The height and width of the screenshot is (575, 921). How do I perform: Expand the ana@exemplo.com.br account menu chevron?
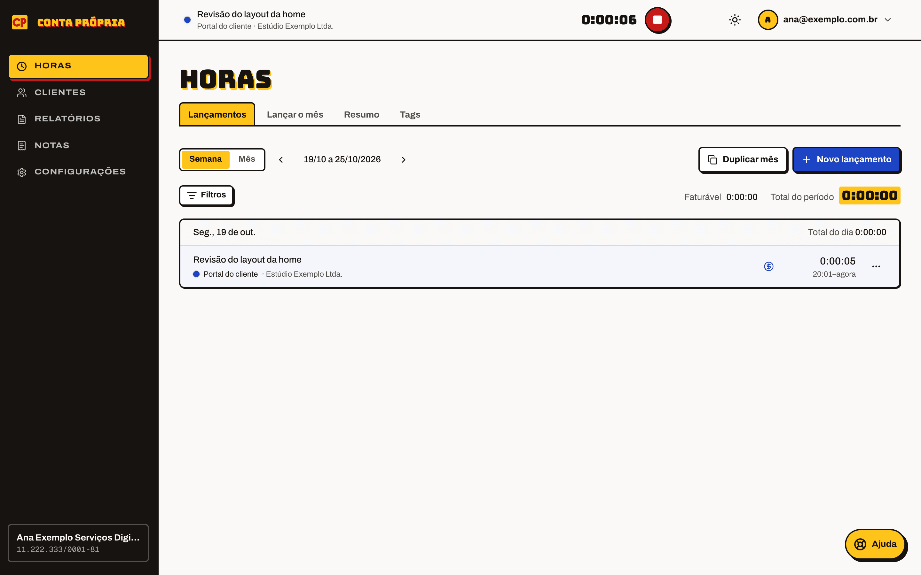[887, 20]
